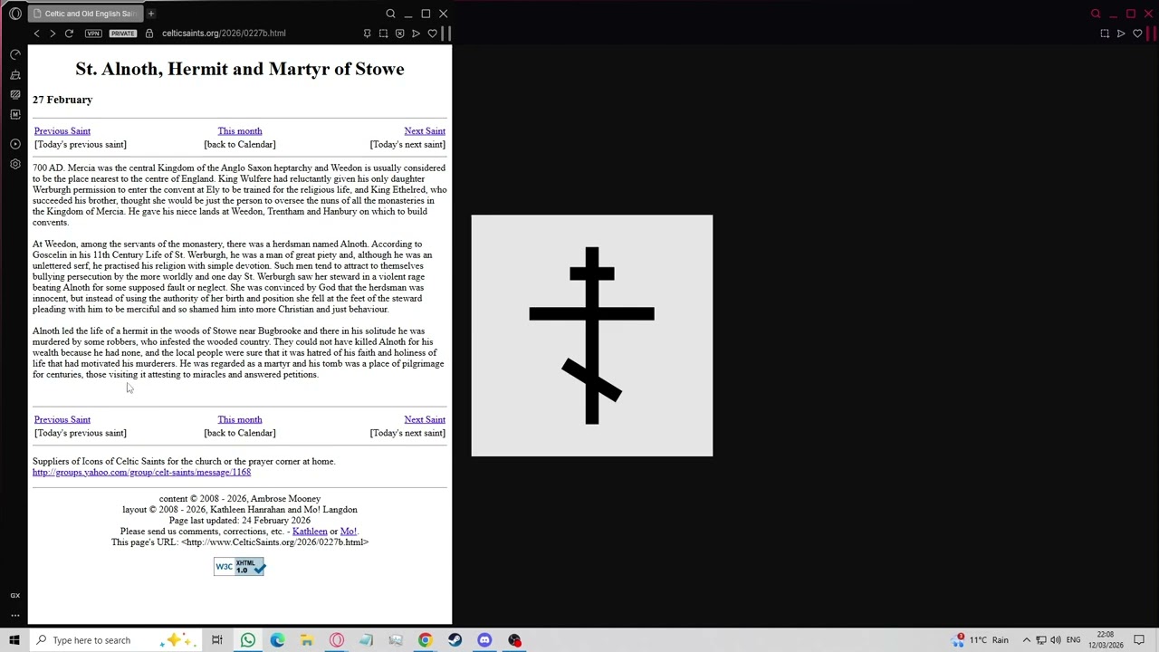Viewport: 1159px width, 652px height.
Task: Open the volume control in system tray
Action: click(x=1056, y=640)
